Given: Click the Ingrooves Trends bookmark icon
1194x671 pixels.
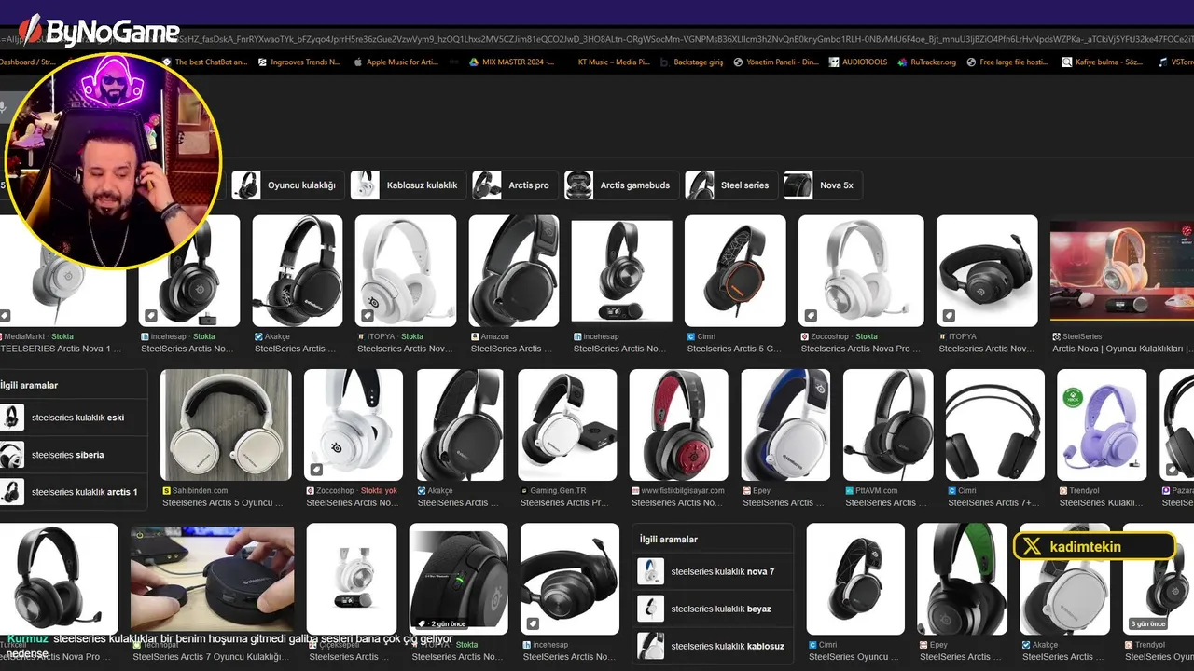Looking at the screenshot, I should (262, 62).
